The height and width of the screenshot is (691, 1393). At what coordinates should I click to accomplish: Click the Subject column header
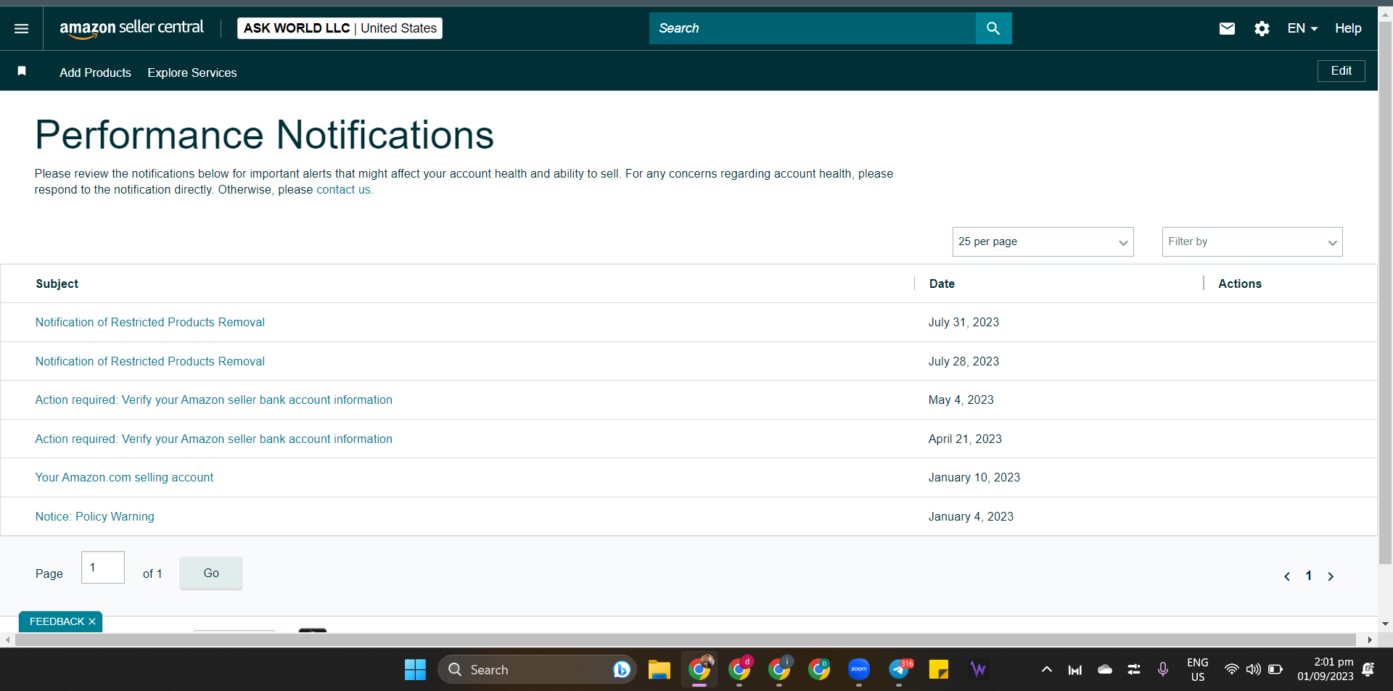57,284
